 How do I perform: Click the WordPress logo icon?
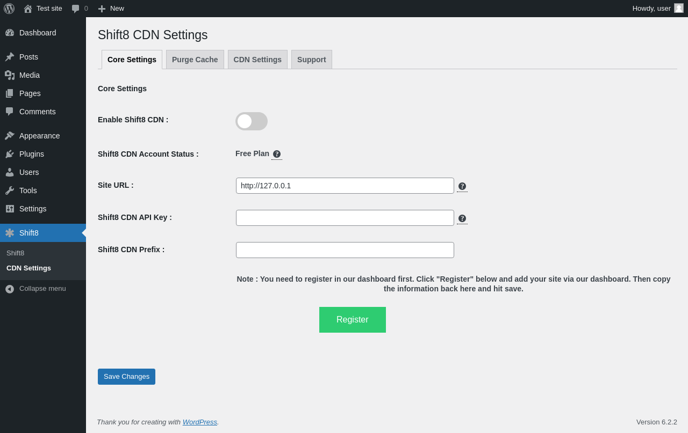pos(9,9)
